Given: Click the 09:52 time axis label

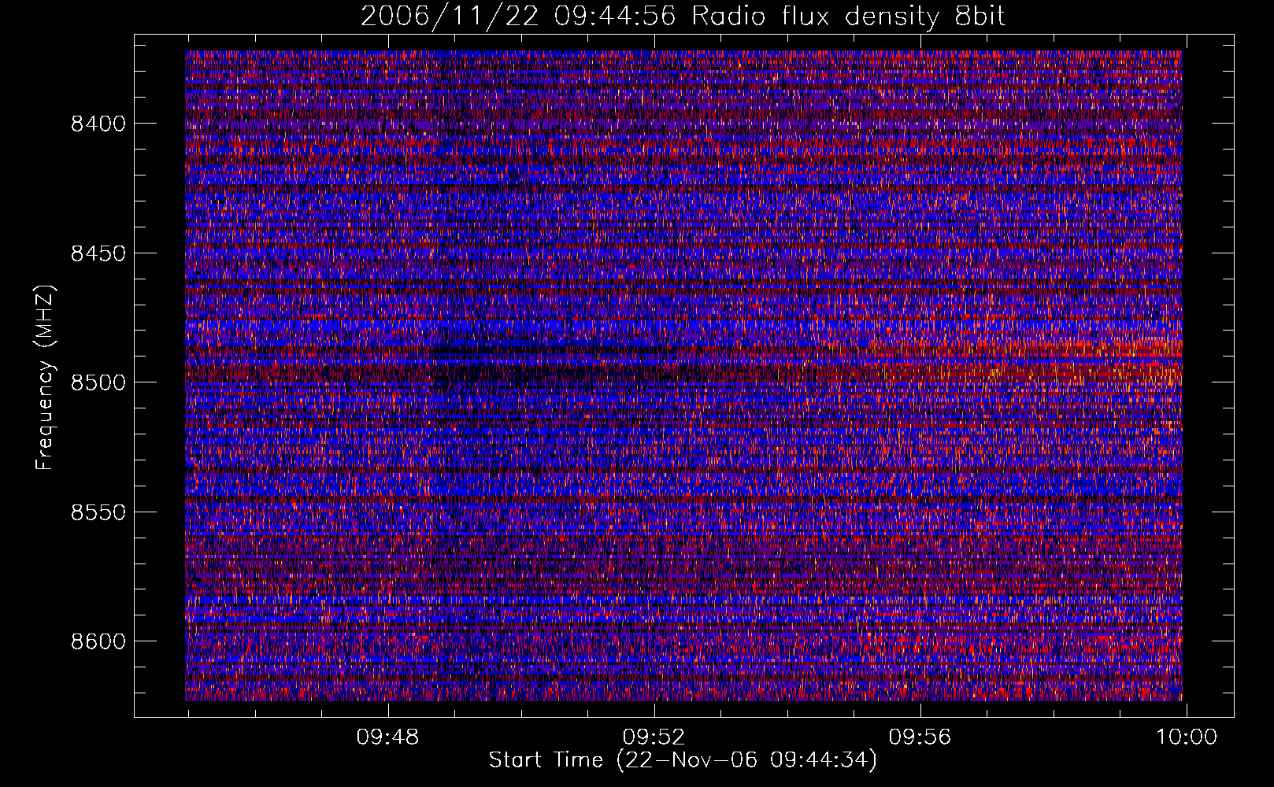Looking at the screenshot, I should (654, 737).
